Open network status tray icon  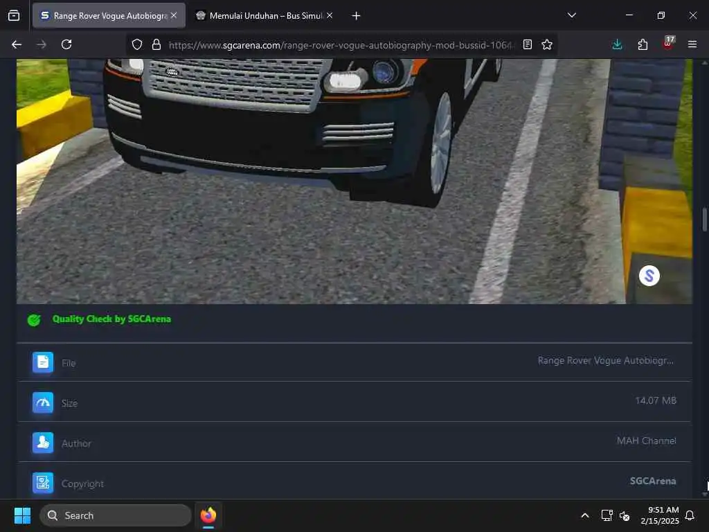[607, 515]
